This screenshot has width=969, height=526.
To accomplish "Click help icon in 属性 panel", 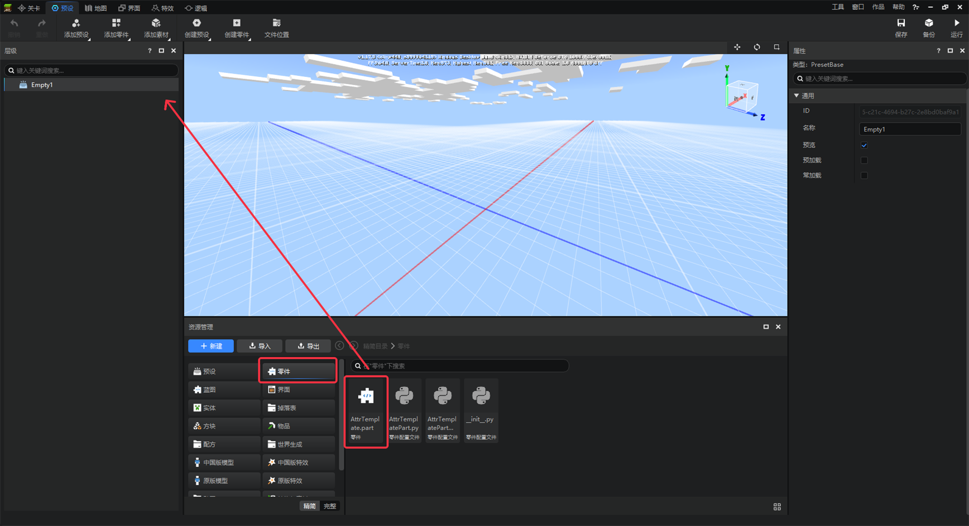I will 938,51.
